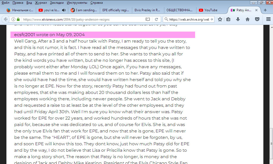The image size is (273, 164).
Task: Click the green secure connection padlock
Action: point(18,19)
